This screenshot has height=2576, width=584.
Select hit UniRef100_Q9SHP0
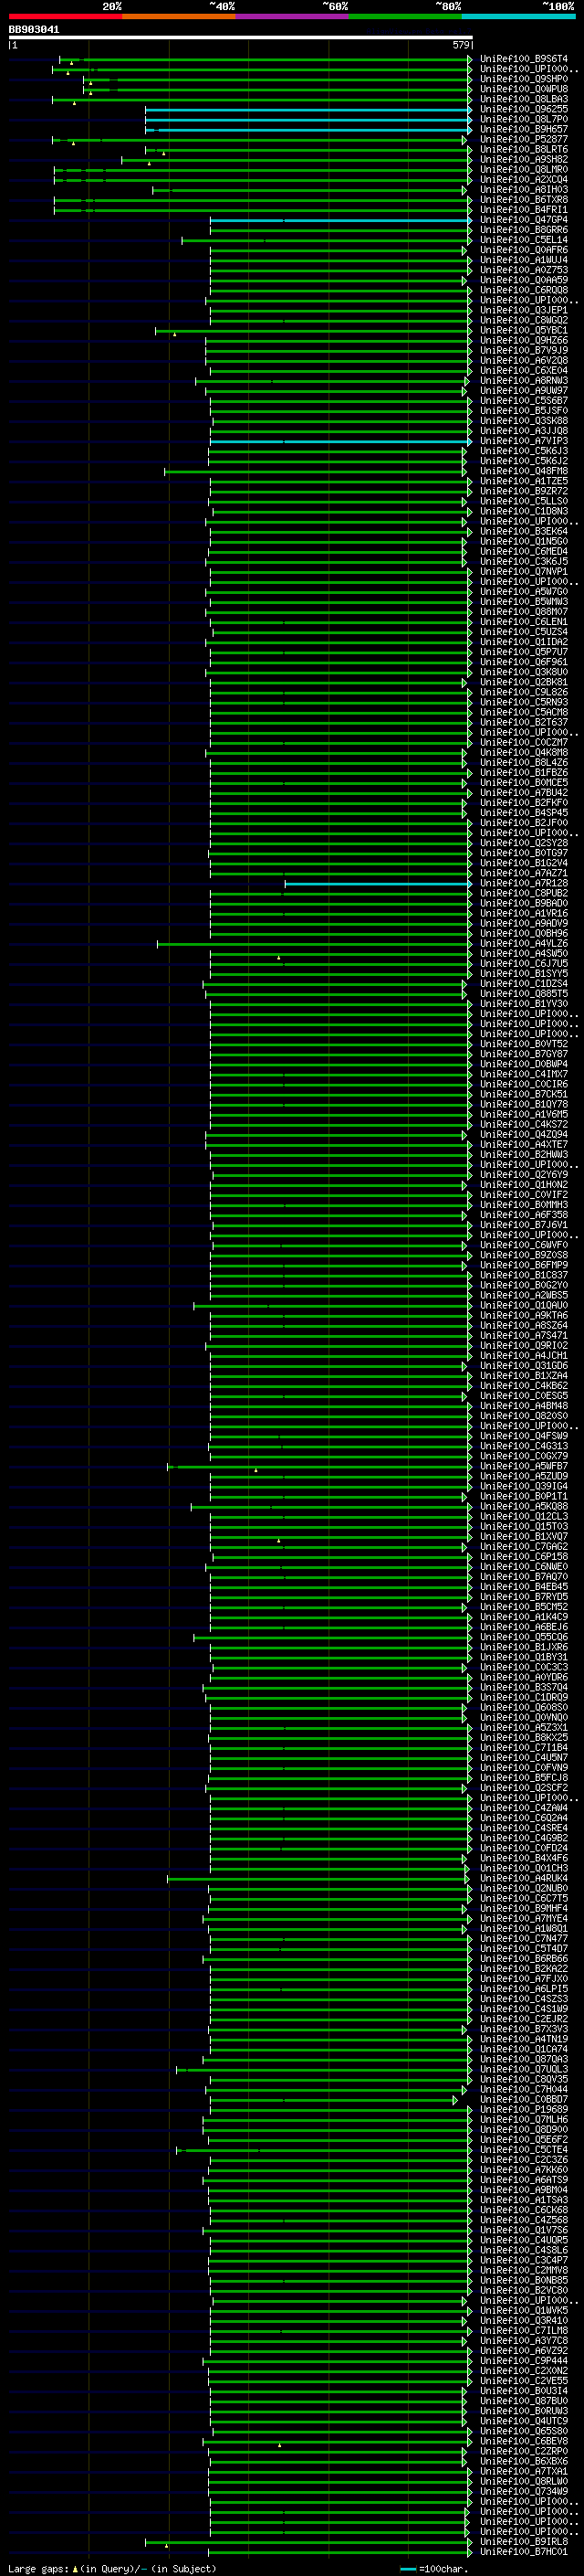[523, 79]
